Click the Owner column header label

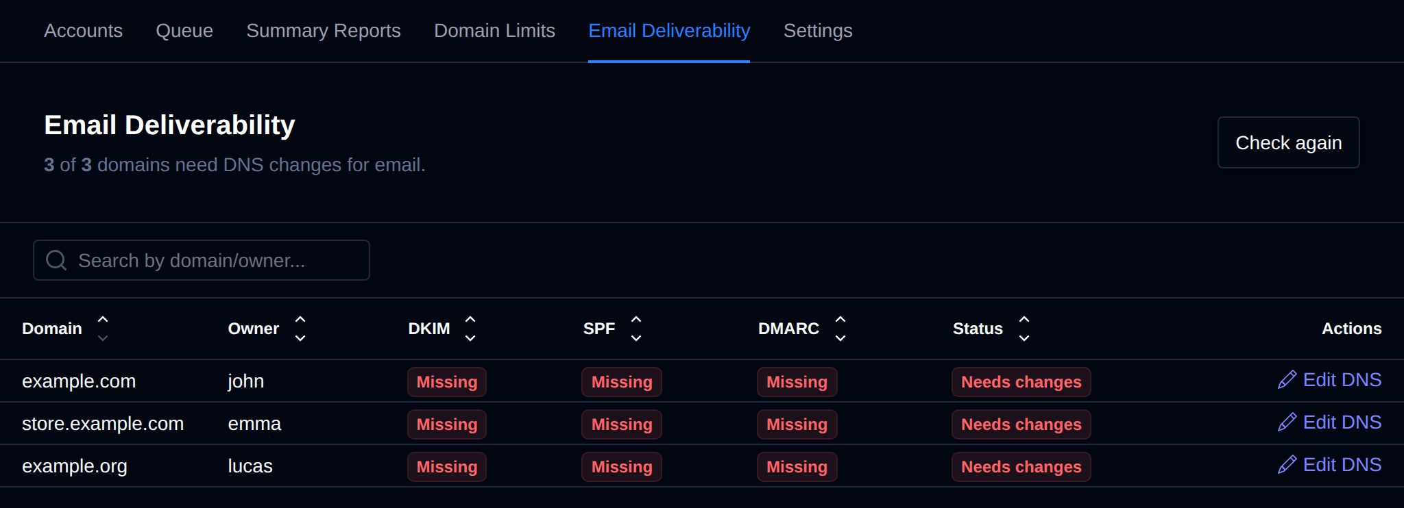pyautogui.click(x=253, y=329)
